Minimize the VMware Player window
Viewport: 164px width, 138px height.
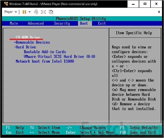tap(133, 4)
